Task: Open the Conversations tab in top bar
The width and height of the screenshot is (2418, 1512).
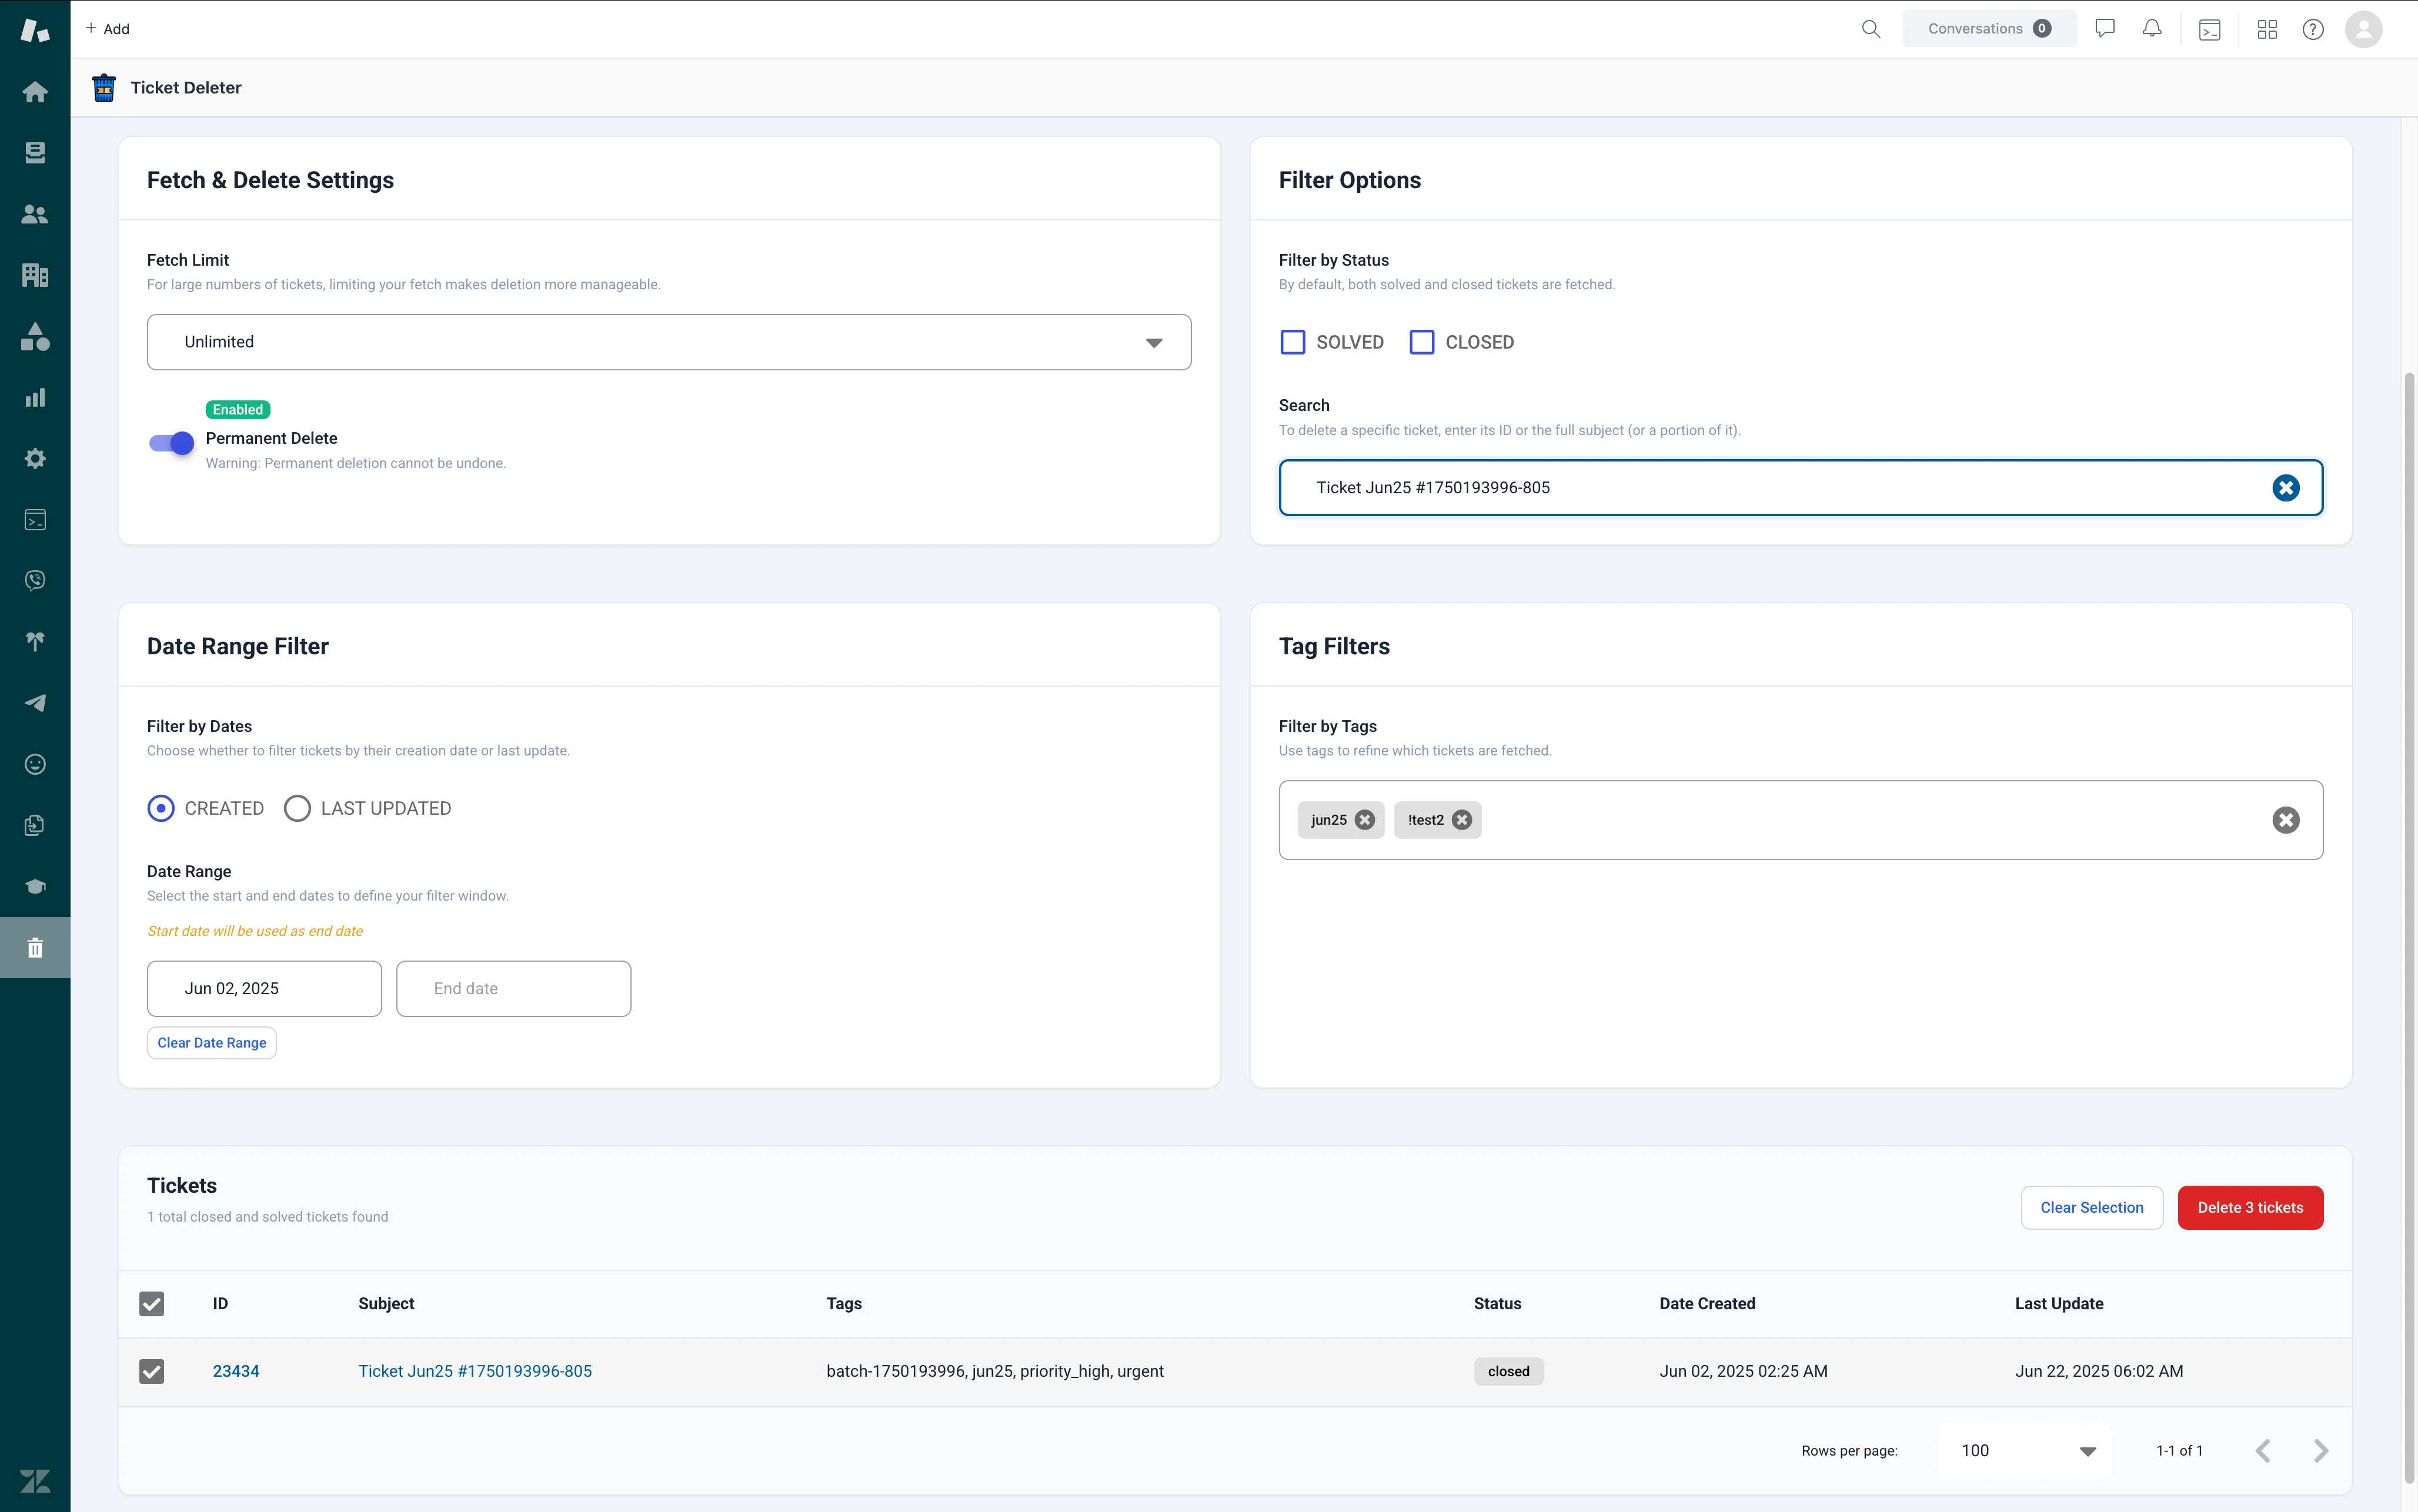Action: pyautogui.click(x=1988, y=29)
